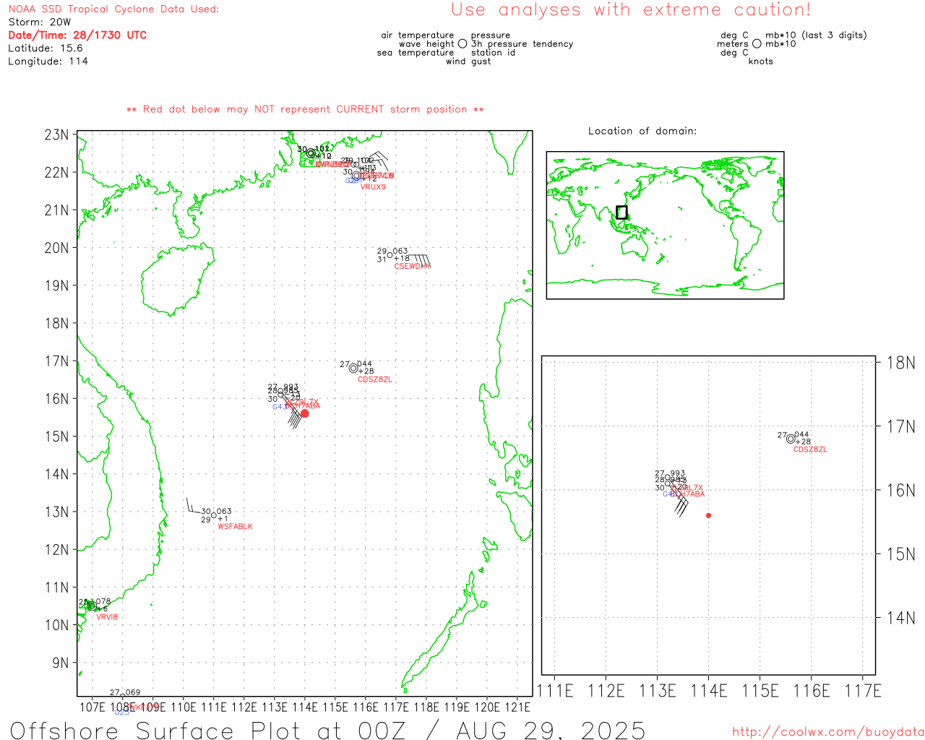Click the station circle above CSEWDHH label

(x=390, y=254)
